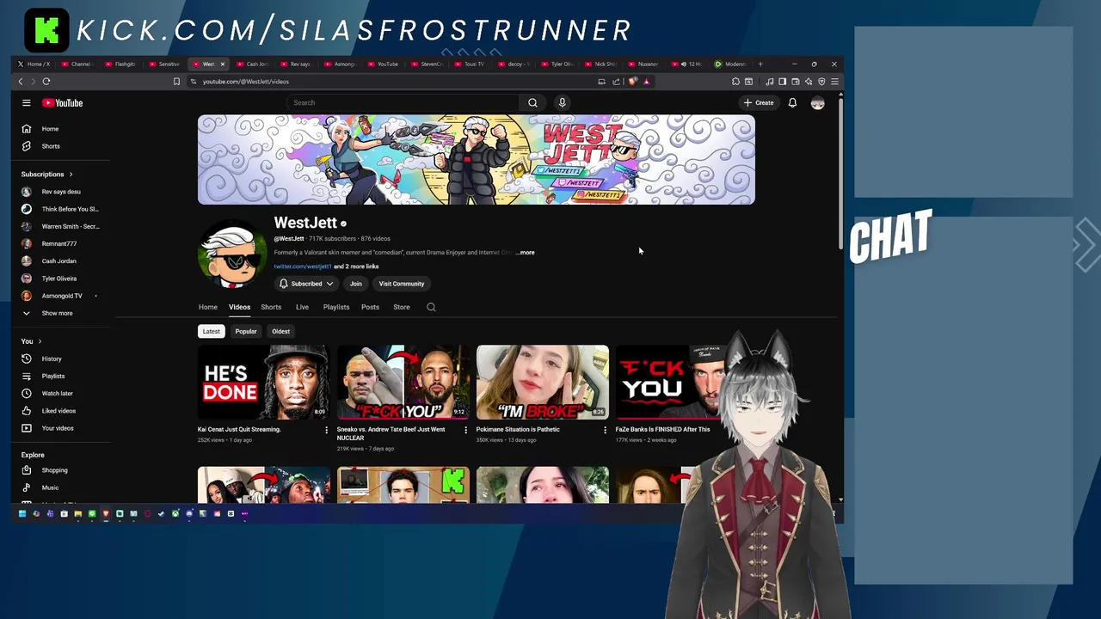Click the search magnifier button
This screenshot has width=1101, height=619.
point(532,103)
